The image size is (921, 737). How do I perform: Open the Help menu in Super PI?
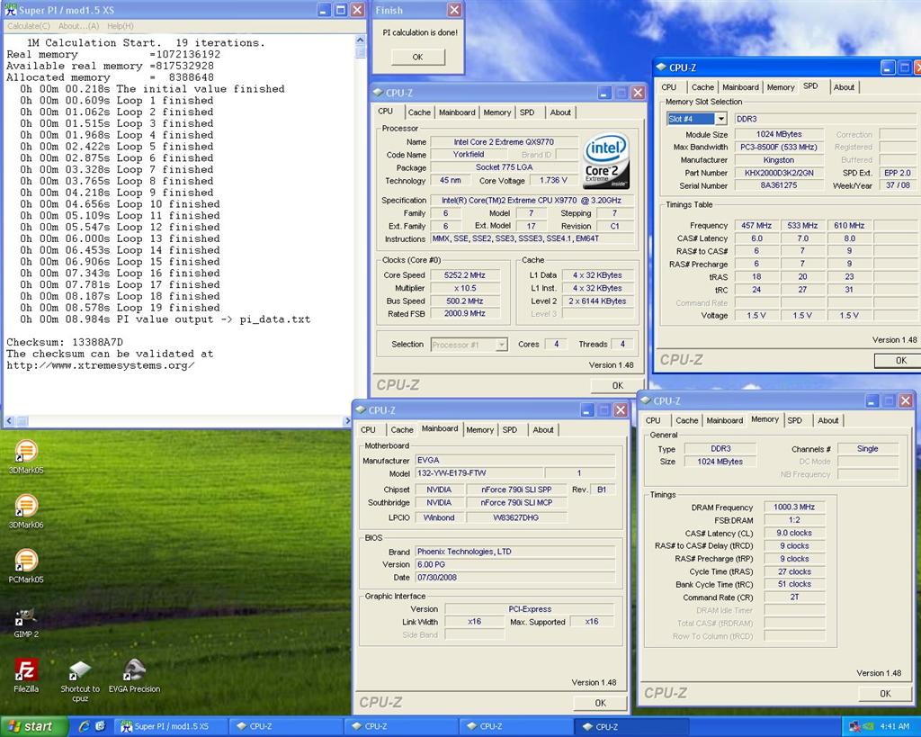coord(120,26)
